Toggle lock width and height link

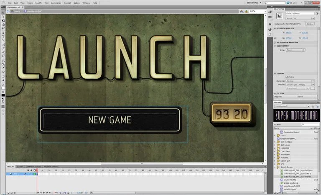pyautogui.click(x=275, y=38)
